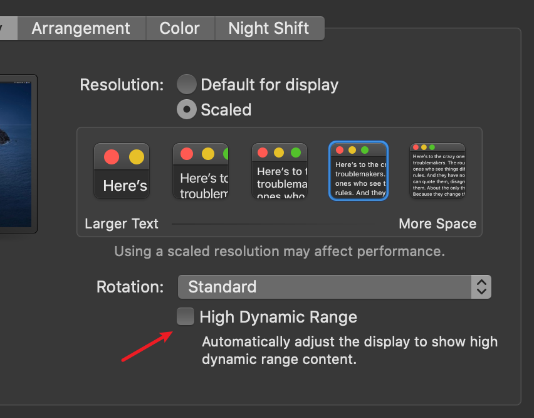The height and width of the screenshot is (418, 534).
Task: Select the More Space resolution thumbnail
Action: tap(437, 171)
